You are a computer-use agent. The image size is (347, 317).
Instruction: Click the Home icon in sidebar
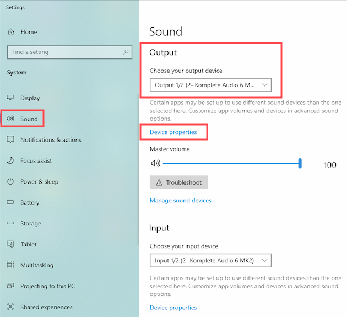click(x=10, y=32)
